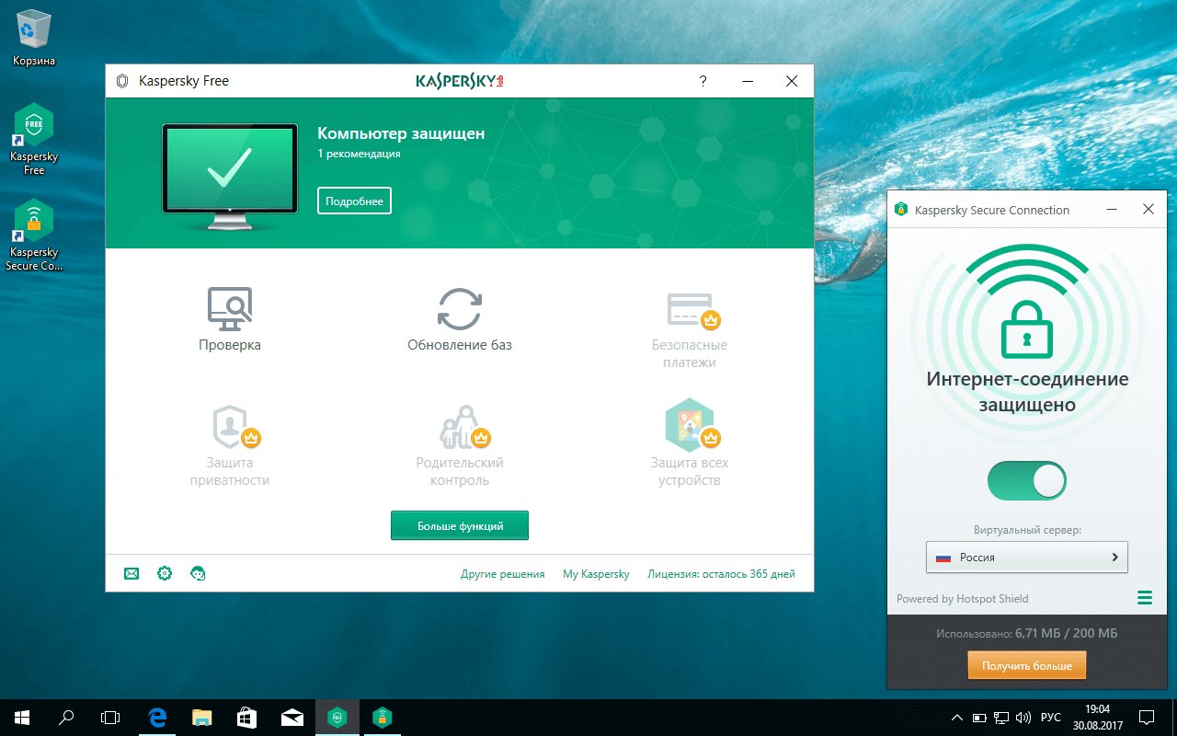Open Microsoft Store from taskbar

click(246, 717)
